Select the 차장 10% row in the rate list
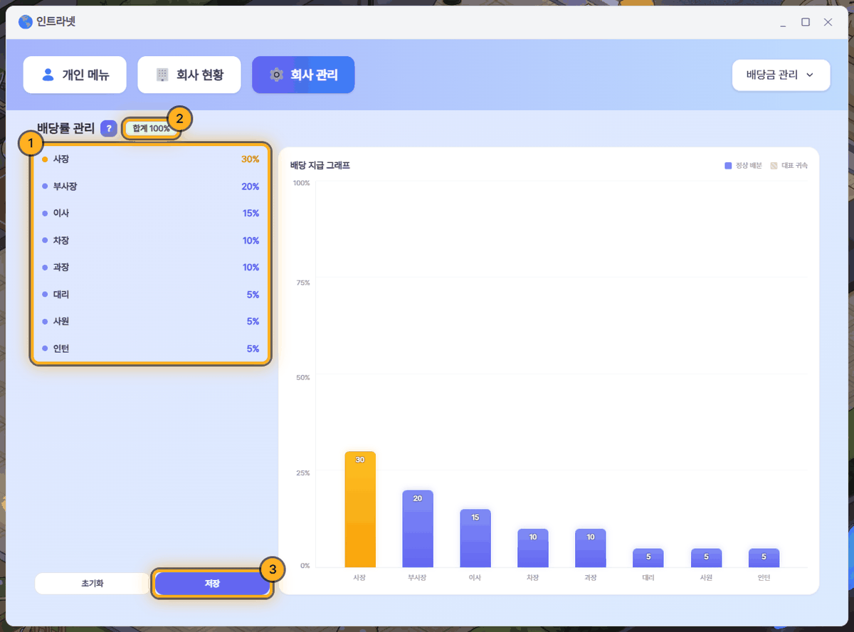 (x=150, y=241)
